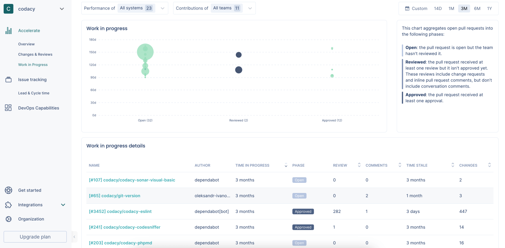Select the 1M time range

451,9
